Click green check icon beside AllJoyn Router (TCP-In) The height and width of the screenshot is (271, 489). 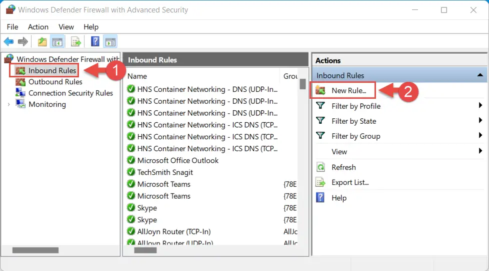[x=131, y=231]
